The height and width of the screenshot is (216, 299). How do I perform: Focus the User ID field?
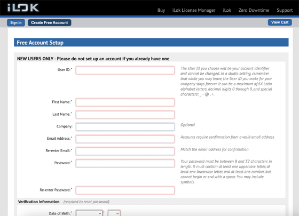(125, 70)
